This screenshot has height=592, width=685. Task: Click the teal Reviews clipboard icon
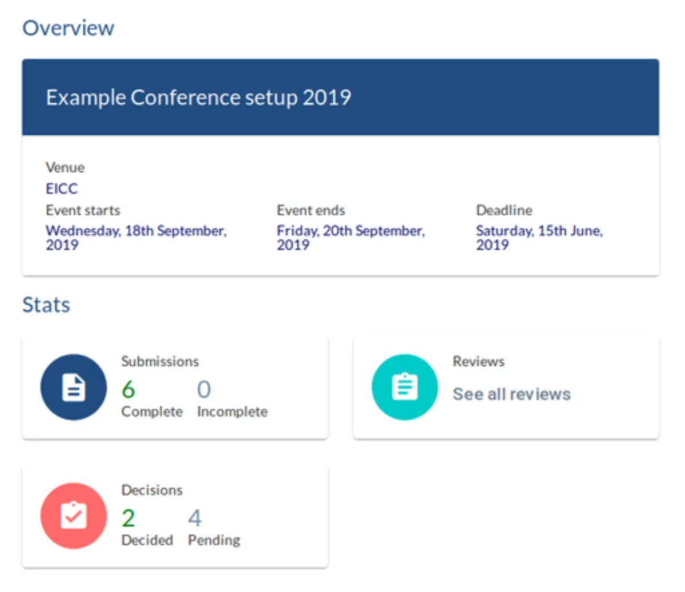405,387
